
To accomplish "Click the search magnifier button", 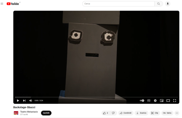I will 159,4.
